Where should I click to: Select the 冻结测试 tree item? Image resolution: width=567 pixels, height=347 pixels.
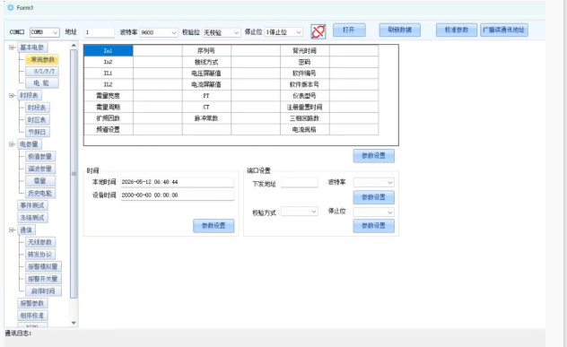pos(33,218)
